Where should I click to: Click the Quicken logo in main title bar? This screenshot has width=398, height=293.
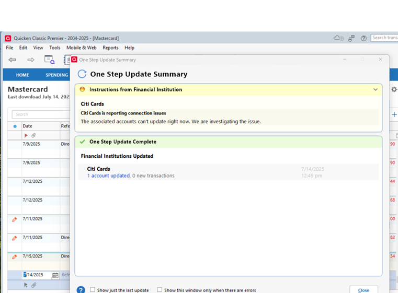coord(8,38)
